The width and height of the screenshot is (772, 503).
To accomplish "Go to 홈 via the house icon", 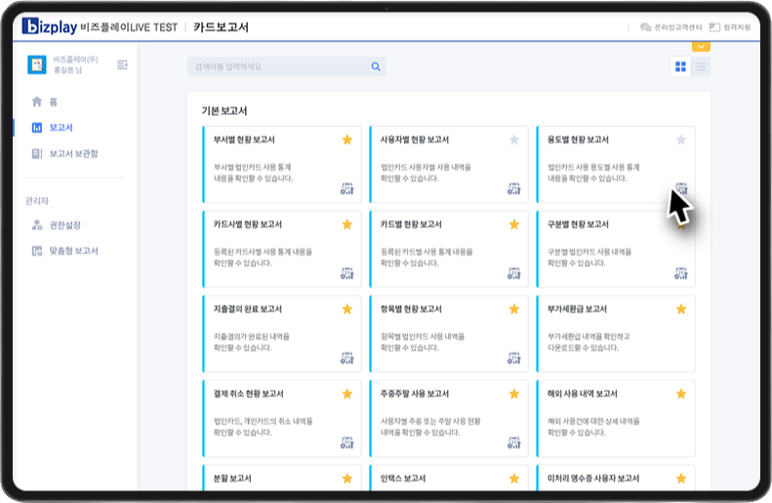I will pos(37,101).
